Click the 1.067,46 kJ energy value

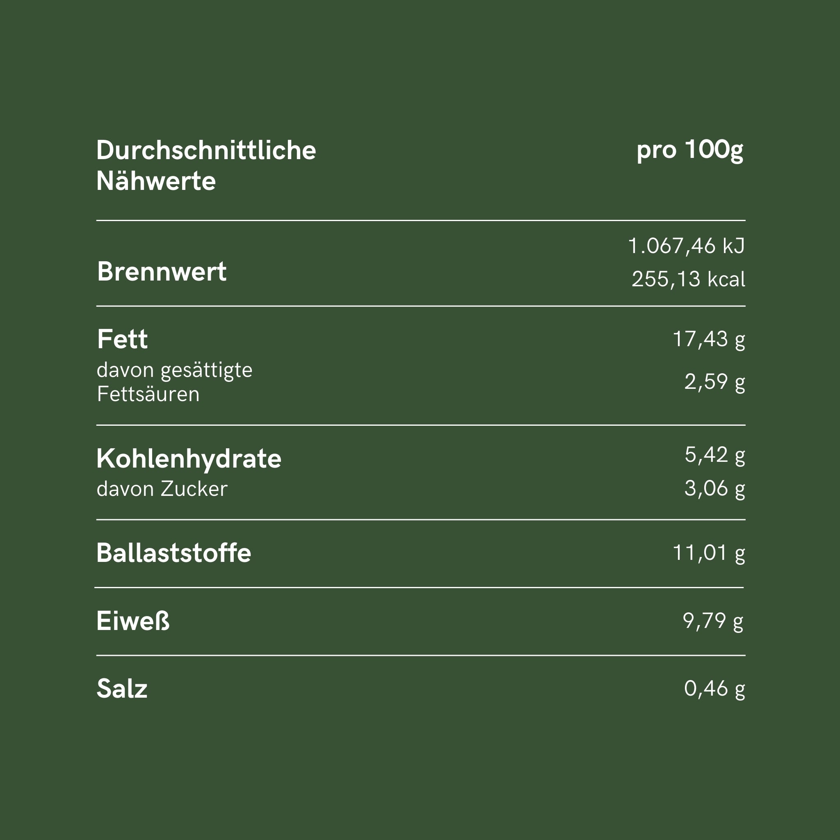tap(687, 246)
